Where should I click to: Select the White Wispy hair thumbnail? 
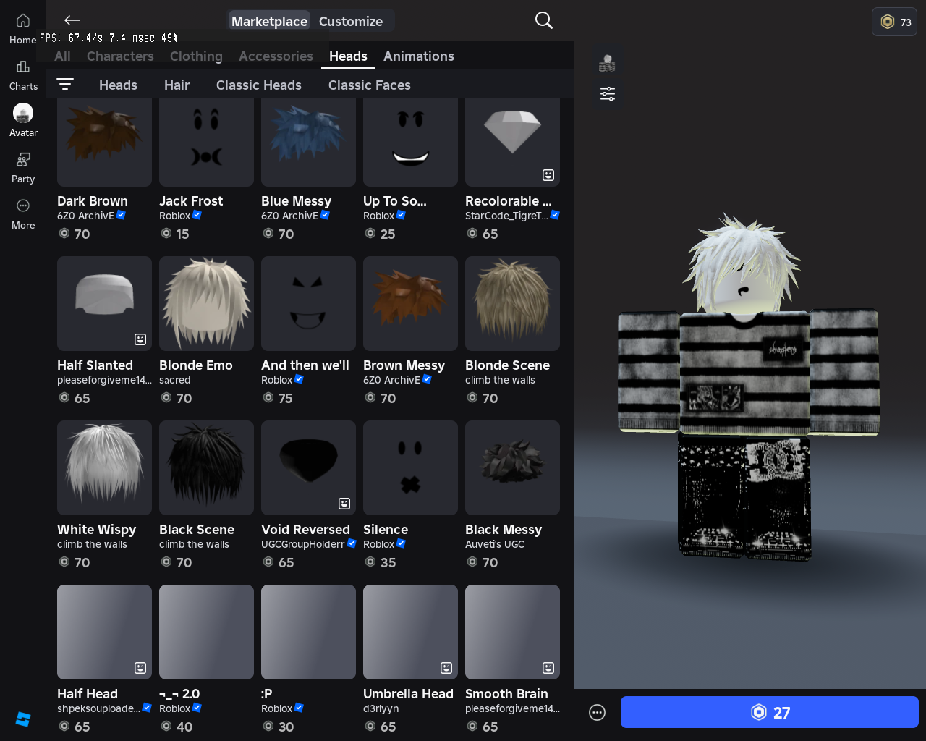click(104, 467)
